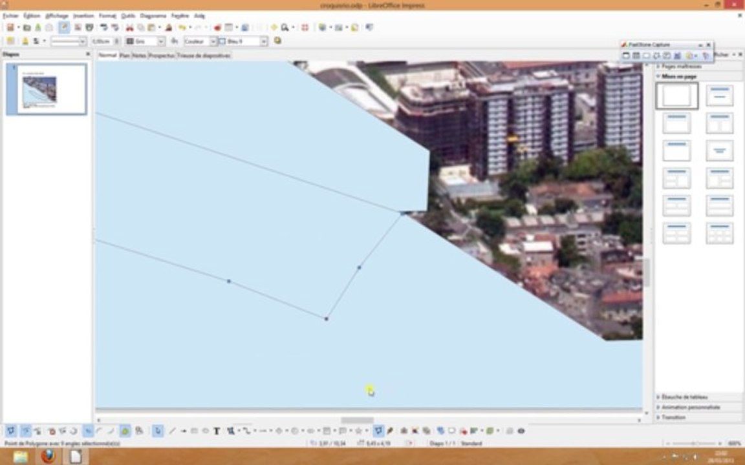The height and width of the screenshot is (465, 745).
Task: Open the Format menu
Action: 107,15
